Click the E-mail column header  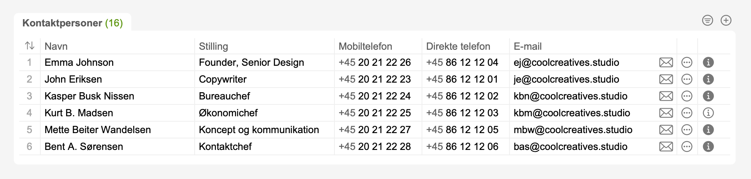coord(528,46)
